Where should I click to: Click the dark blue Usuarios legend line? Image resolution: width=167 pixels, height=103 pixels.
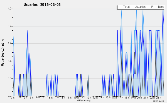tap(132, 7)
